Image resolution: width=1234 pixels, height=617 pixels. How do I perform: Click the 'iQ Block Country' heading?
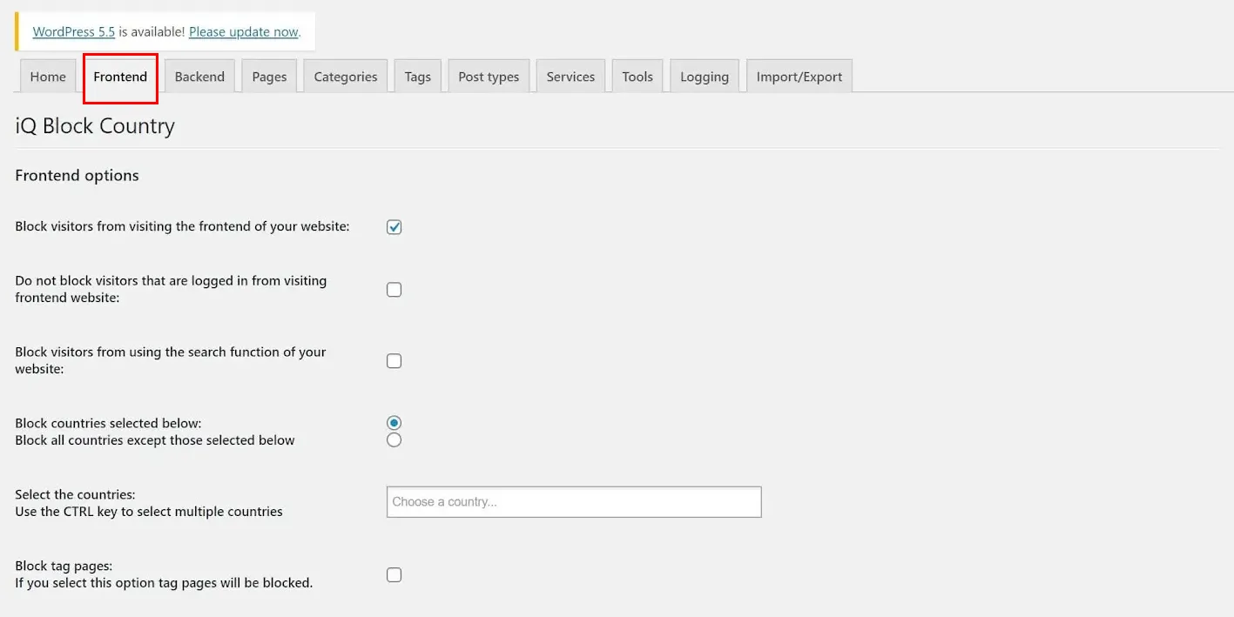[x=95, y=126]
